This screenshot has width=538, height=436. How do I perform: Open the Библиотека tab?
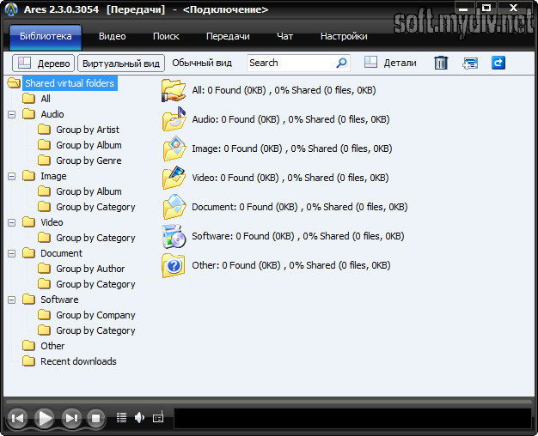[46, 37]
